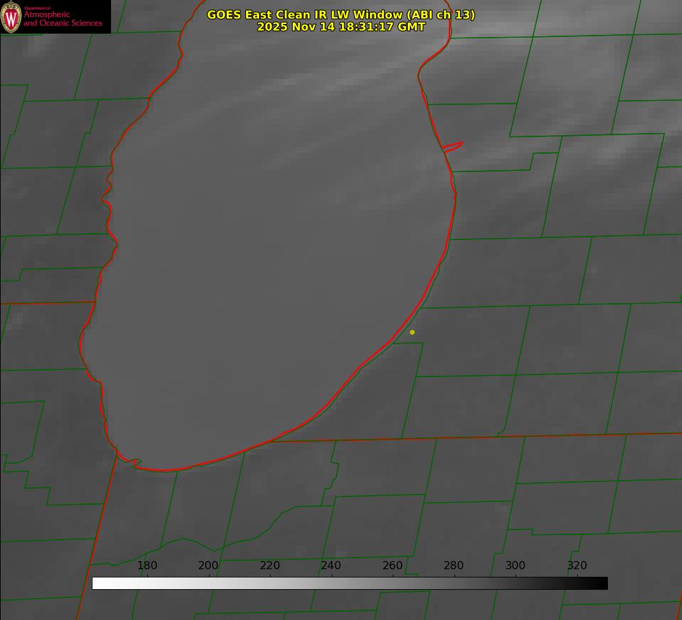Click the 180 label on the colorbar
The width and height of the screenshot is (682, 620).
pos(147,566)
